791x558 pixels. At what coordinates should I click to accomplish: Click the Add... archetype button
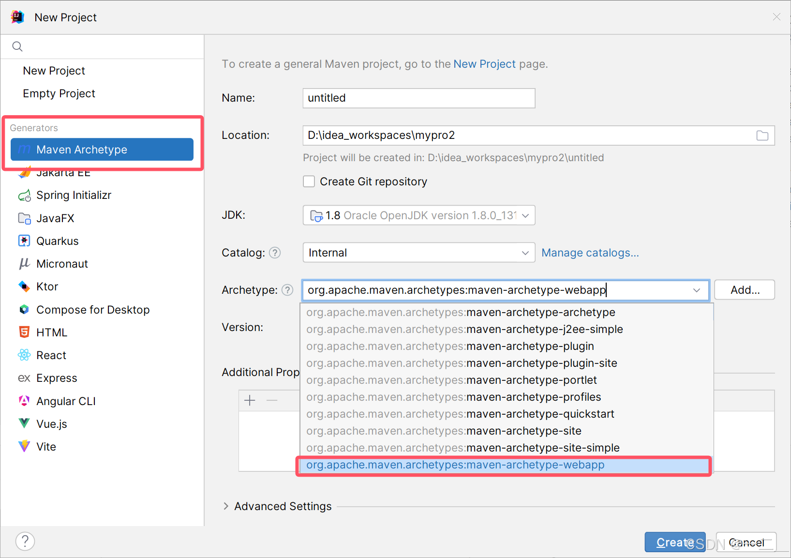pyautogui.click(x=745, y=290)
